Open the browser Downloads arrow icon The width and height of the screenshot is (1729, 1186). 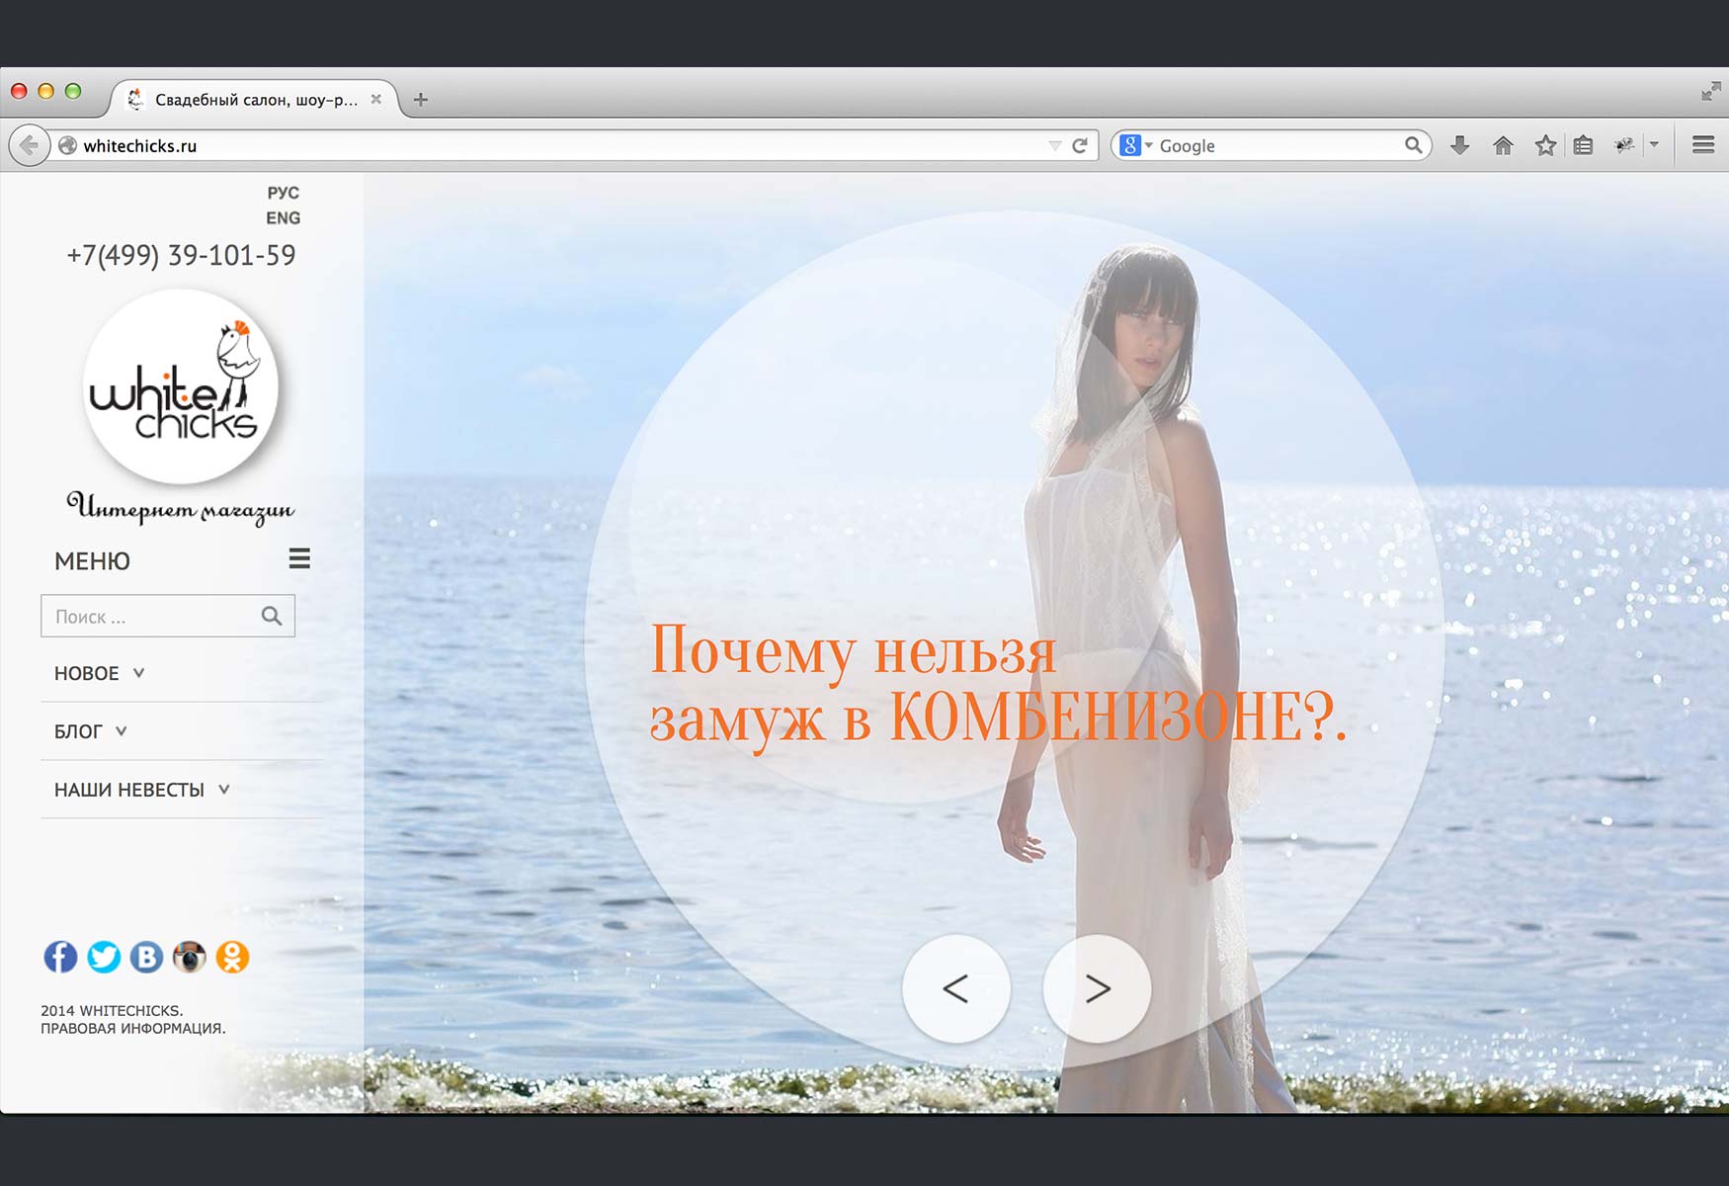pos(1459,146)
